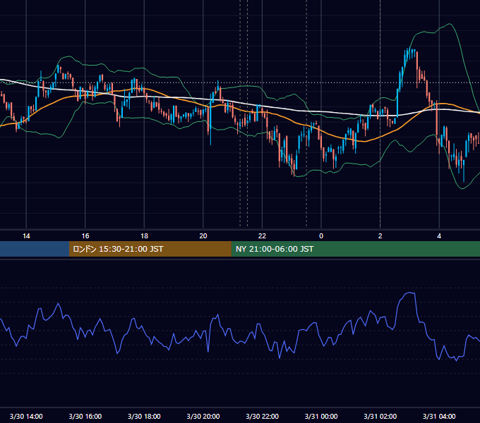Click the 16 hour label on price chart axis
The height and width of the screenshot is (423, 480).
(85, 236)
